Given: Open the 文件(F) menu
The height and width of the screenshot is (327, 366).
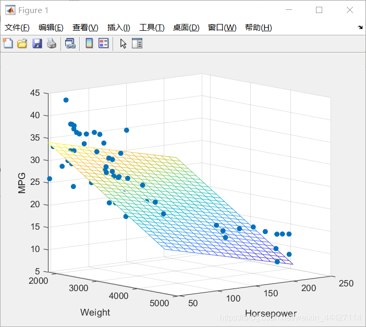Looking at the screenshot, I should pos(17,28).
